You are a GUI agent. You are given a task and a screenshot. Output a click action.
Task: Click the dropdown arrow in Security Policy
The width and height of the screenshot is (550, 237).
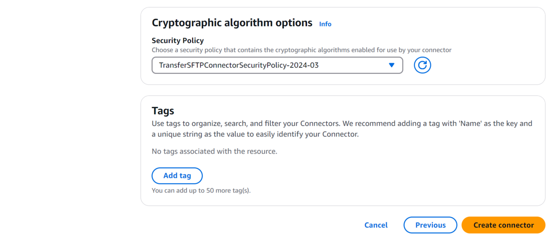(391, 65)
